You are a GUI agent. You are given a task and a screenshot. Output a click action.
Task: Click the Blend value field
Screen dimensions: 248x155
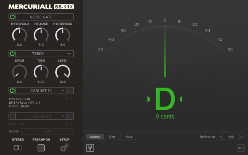[x=47, y=131]
